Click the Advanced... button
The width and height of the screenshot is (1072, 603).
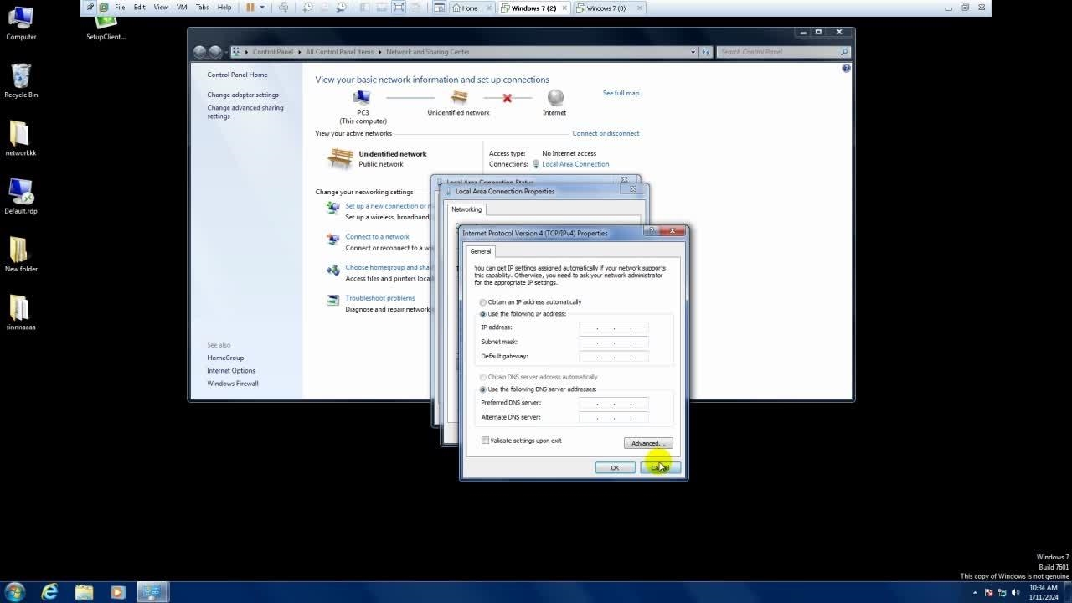click(647, 443)
